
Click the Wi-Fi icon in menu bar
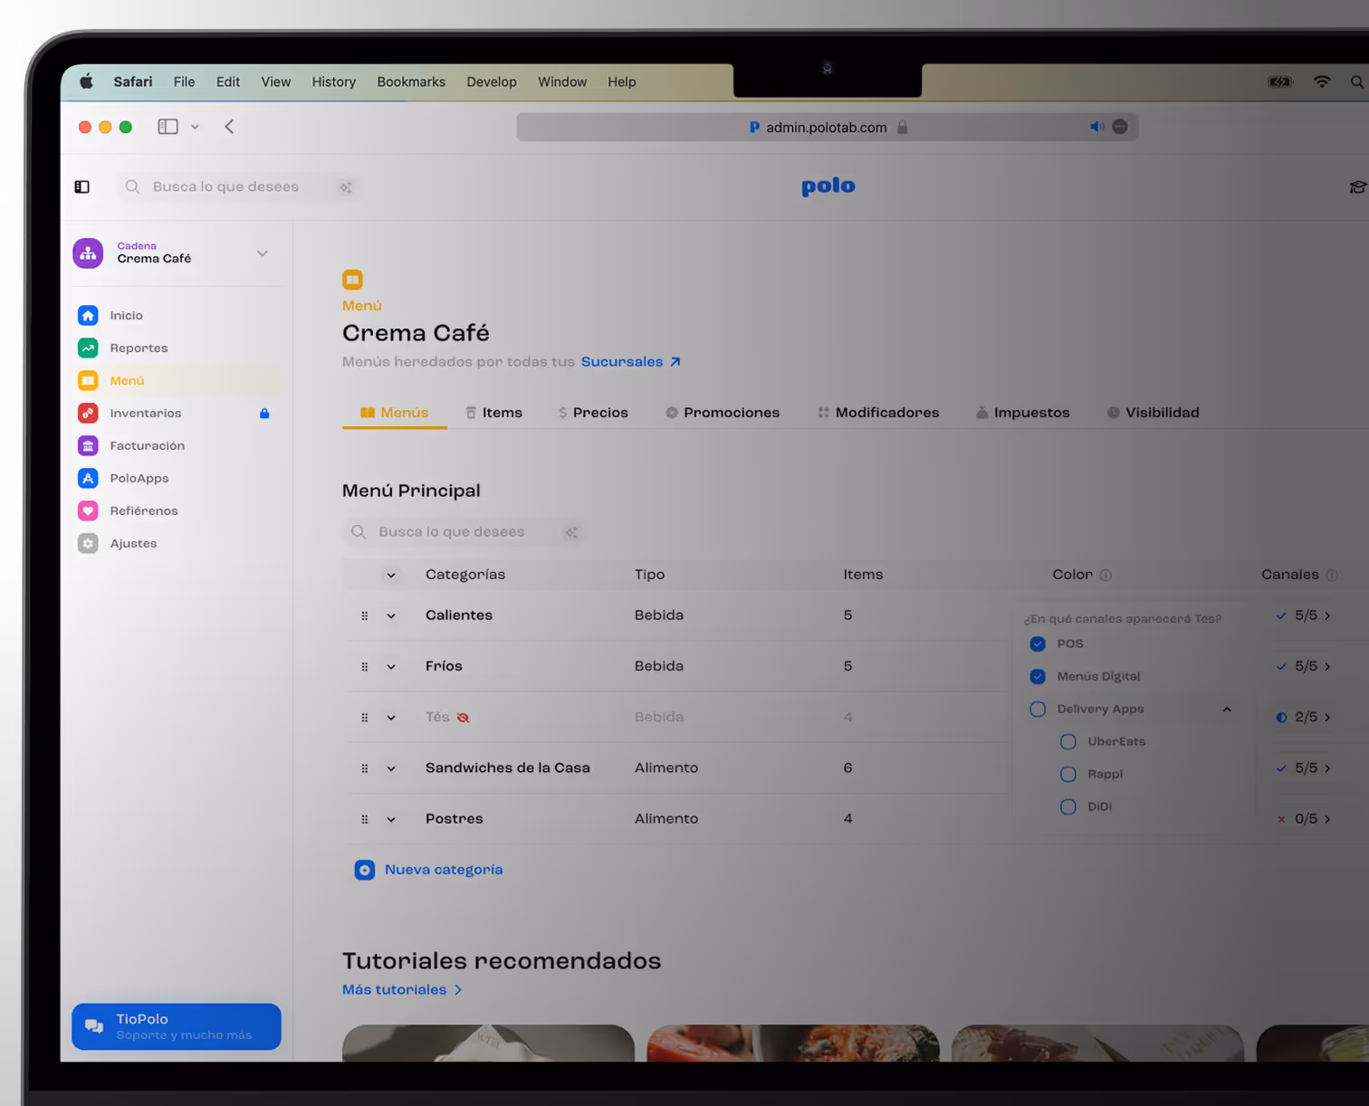[1322, 81]
